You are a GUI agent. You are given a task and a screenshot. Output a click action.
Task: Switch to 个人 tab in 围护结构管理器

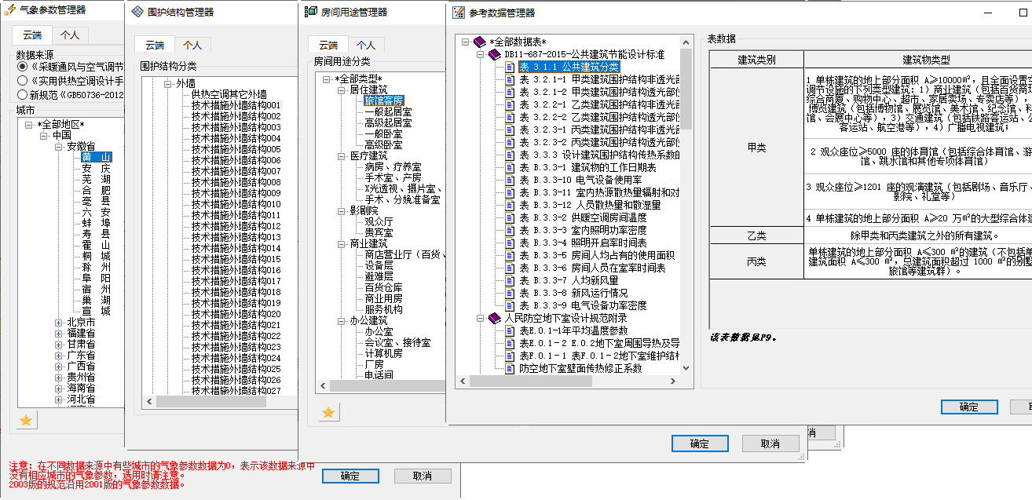tap(192, 45)
